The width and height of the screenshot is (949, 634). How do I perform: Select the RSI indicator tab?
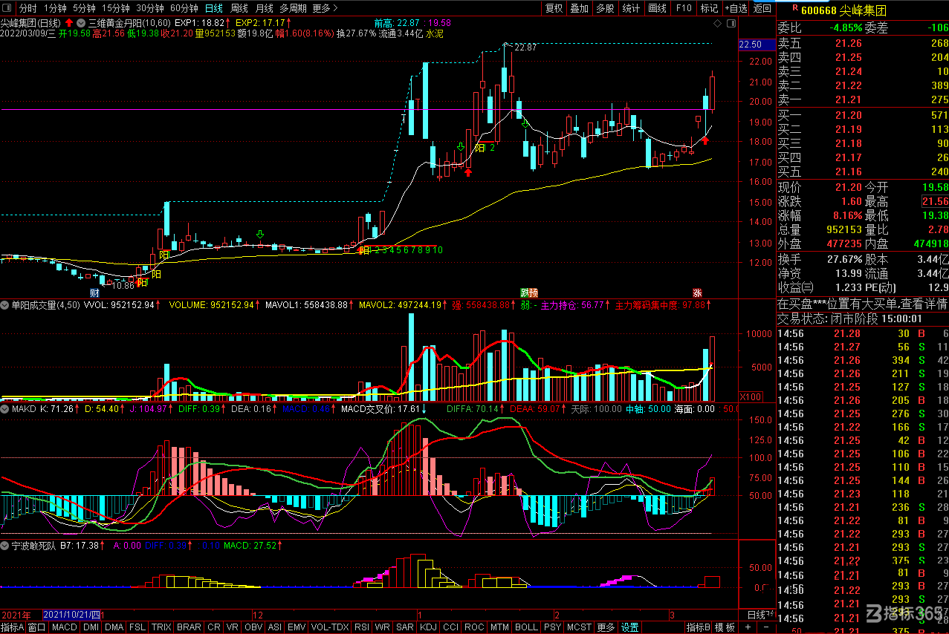[x=361, y=627]
